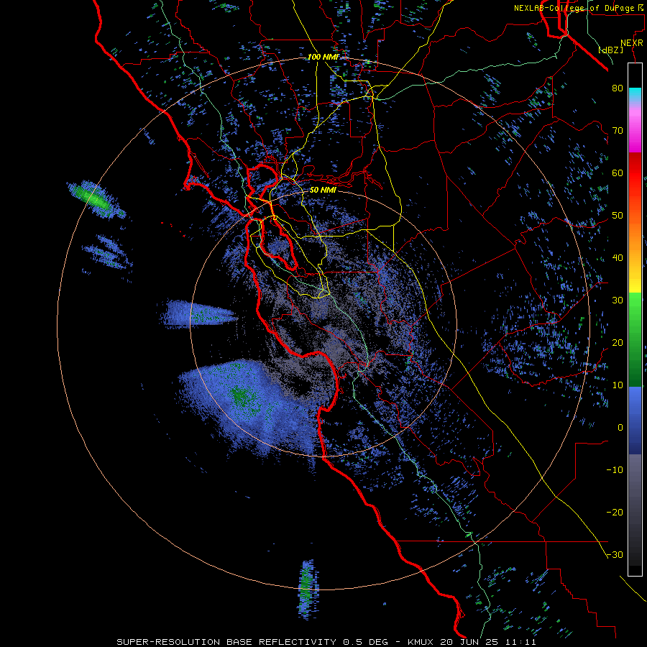Click the "KMUX" station identifier in the caption

(422, 642)
